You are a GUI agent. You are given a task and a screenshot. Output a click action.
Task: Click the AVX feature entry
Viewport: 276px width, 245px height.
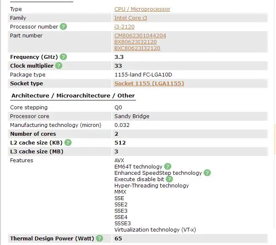coord(119,160)
